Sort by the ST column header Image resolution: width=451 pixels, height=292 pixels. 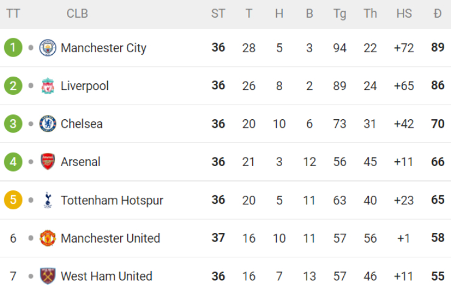pyautogui.click(x=218, y=13)
